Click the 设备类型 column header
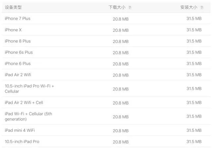 coord(13,7)
